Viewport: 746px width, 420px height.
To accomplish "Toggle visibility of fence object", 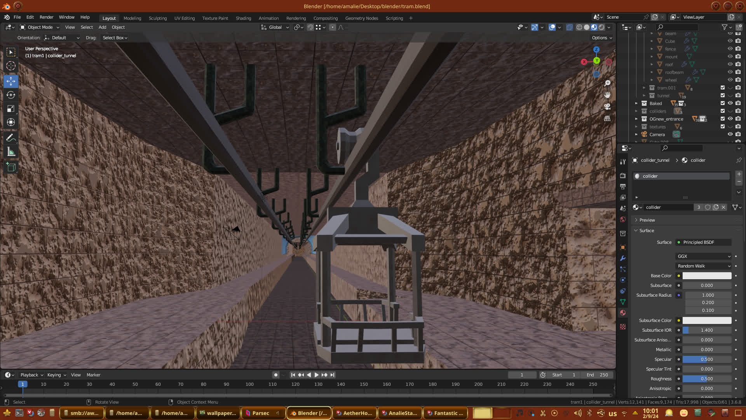I will coord(730,49).
